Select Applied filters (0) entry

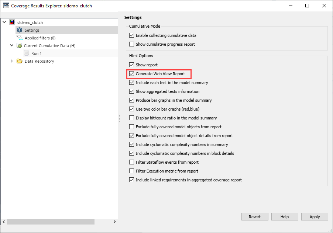click(x=40, y=38)
